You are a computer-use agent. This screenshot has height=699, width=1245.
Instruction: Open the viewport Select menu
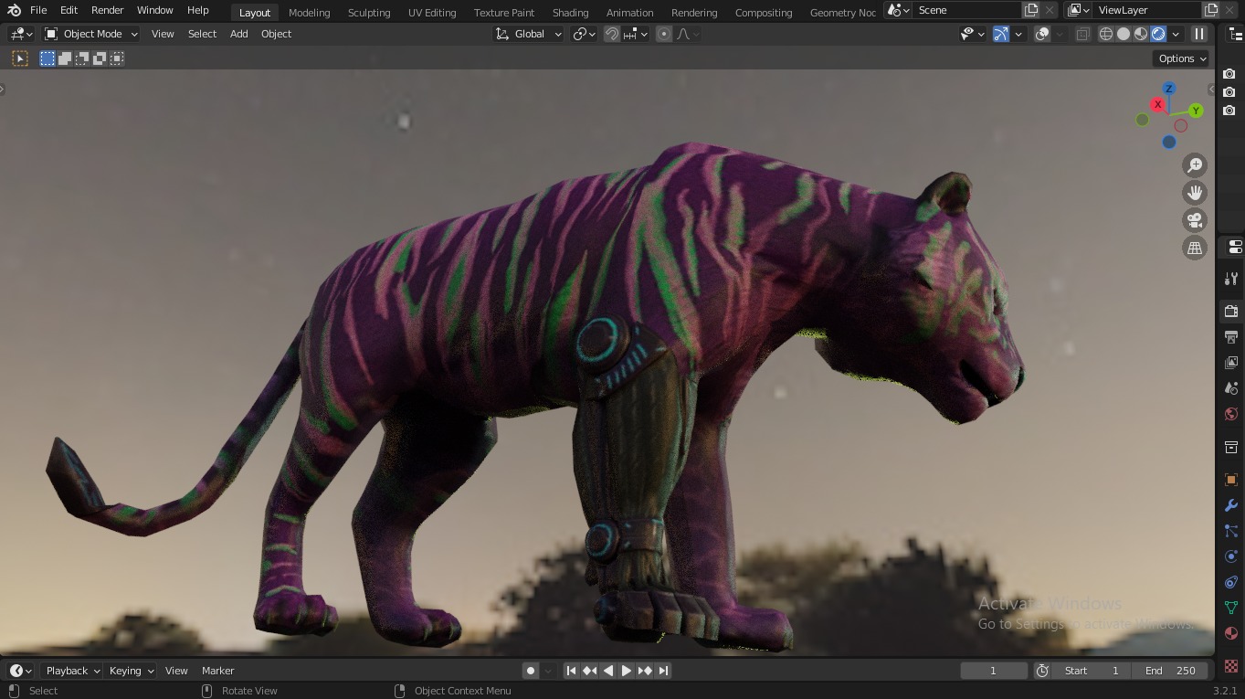202,34
